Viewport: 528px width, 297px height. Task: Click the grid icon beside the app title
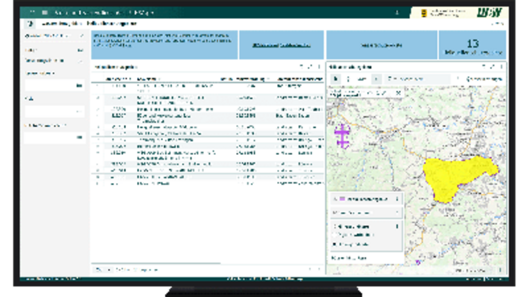click(x=44, y=12)
